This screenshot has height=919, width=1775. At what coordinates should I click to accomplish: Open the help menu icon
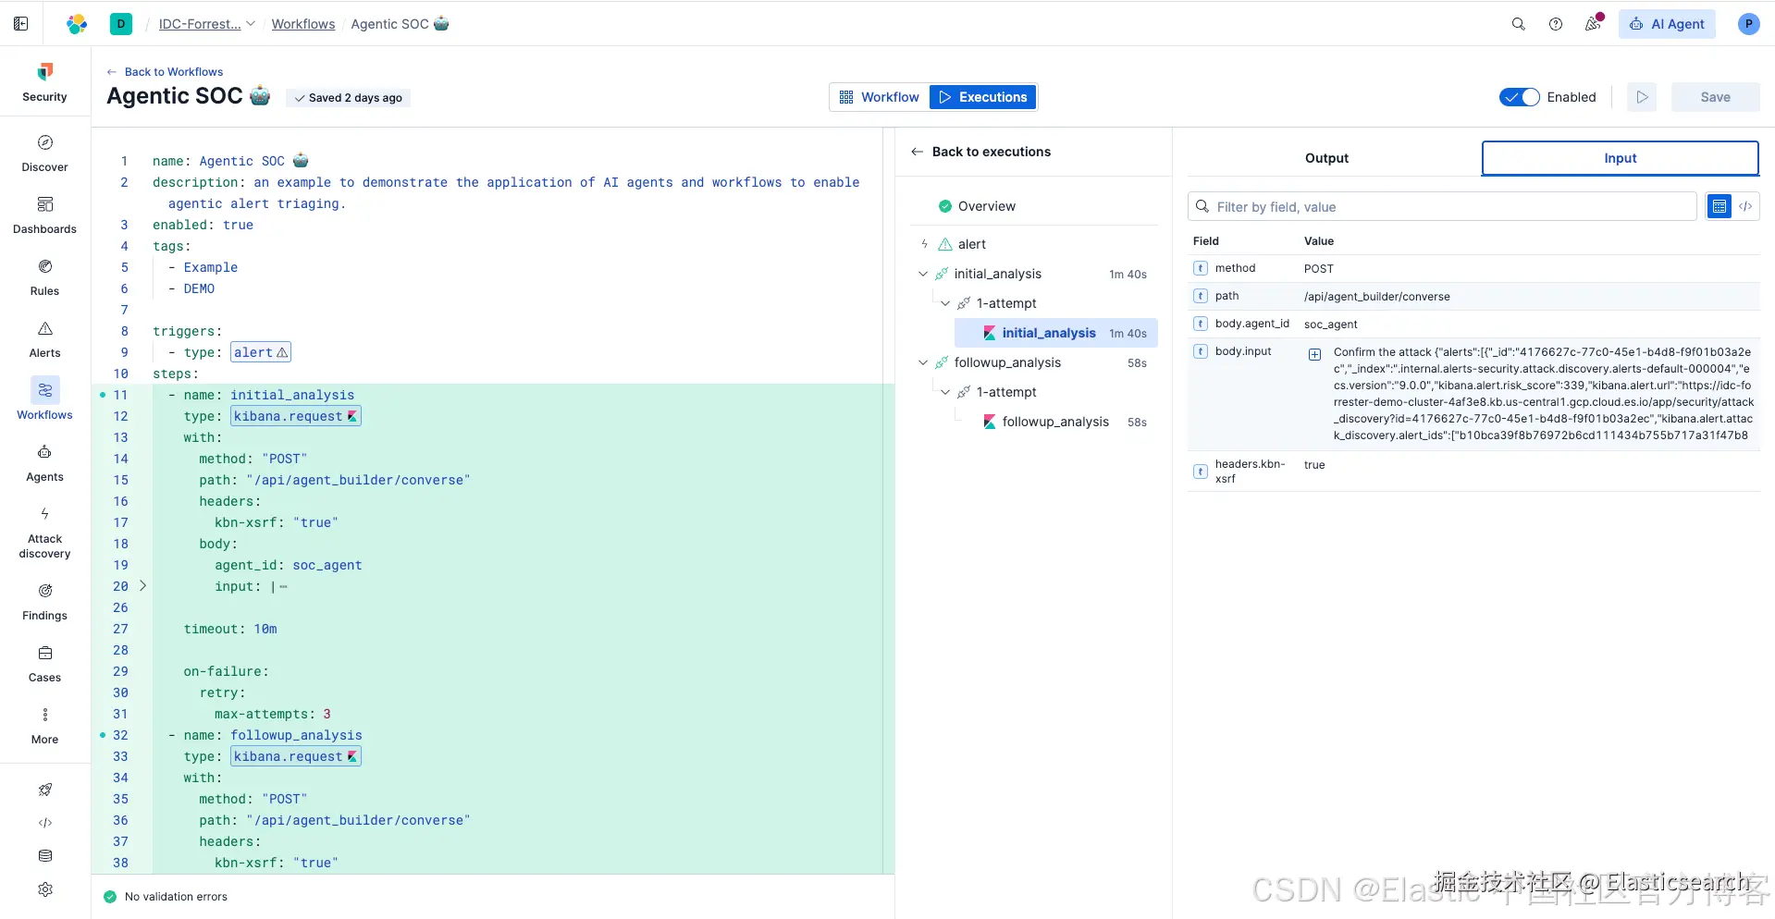pyautogui.click(x=1556, y=24)
